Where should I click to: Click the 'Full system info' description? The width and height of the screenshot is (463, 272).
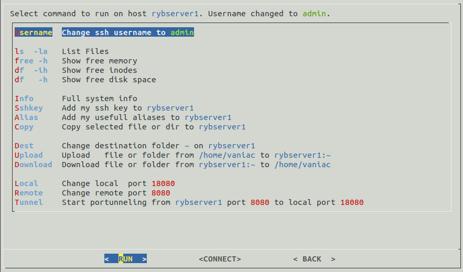[100, 99]
